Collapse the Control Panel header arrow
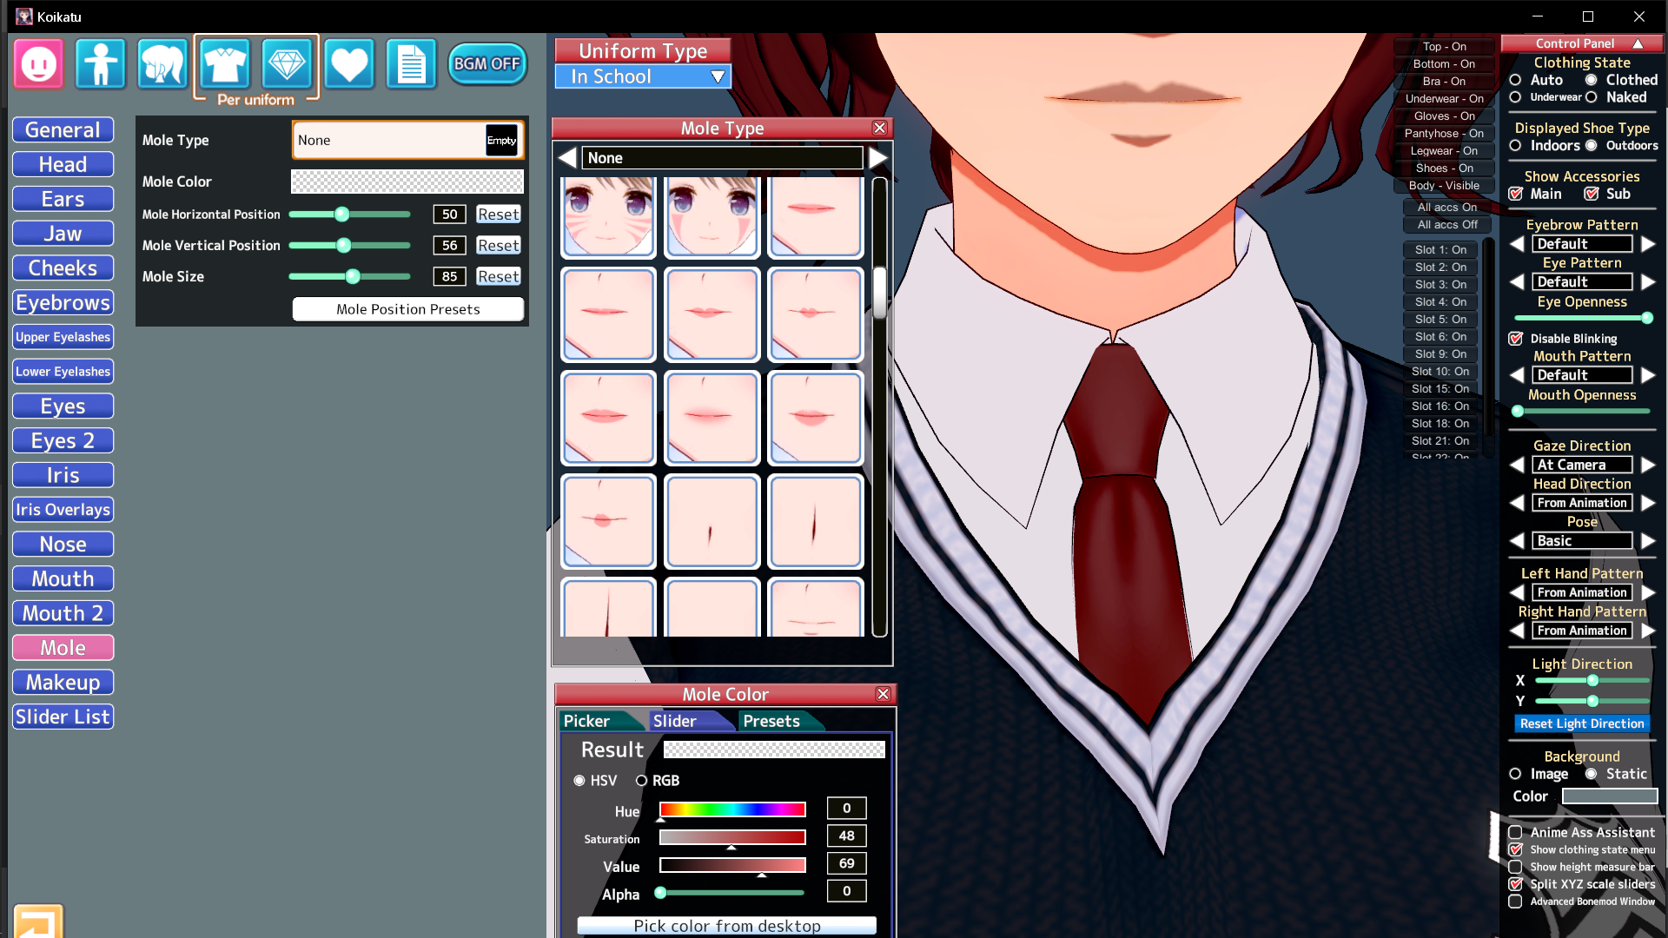 [x=1638, y=43]
